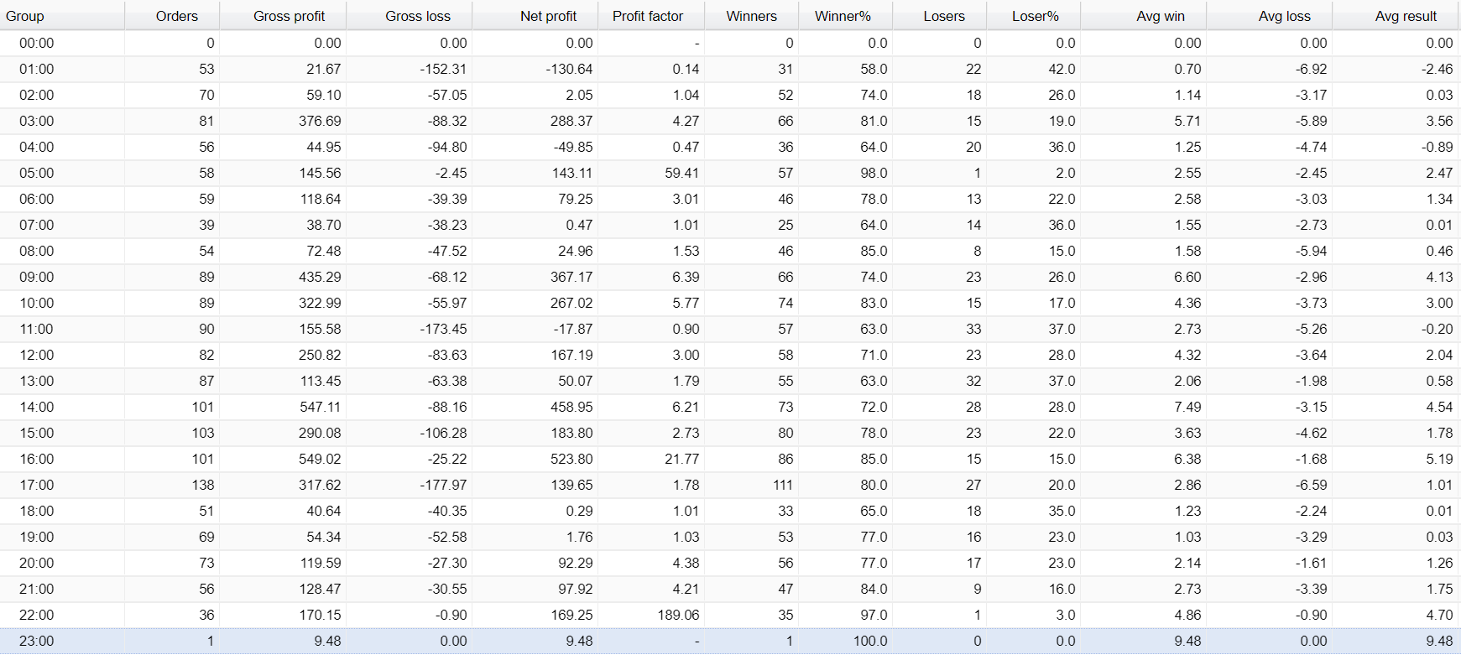The image size is (1461, 660).
Task: Select the 21:00 group row
Action: 730,589
